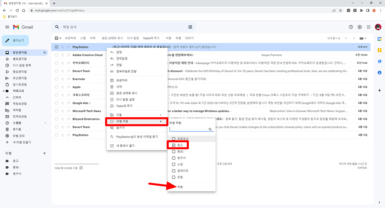The width and height of the screenshot is (385, 208).
Task: Click the 메일 검색 search field
Action: click(124, 27)
